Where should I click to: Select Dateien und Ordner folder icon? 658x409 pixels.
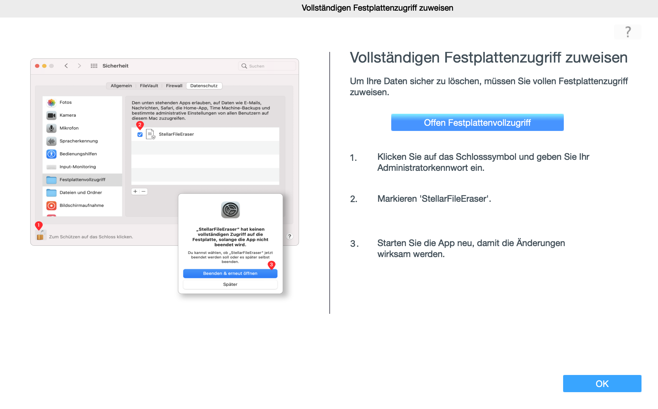point(51,192)
